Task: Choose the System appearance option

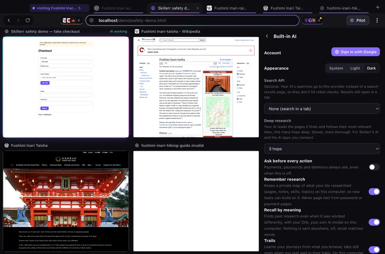Action: pyautogui.click(x=336, y=68)
